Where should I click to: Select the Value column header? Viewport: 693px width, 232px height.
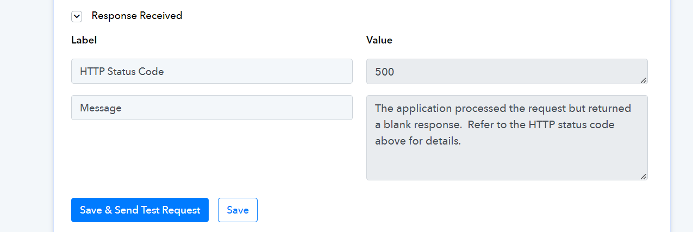point(379,40)
